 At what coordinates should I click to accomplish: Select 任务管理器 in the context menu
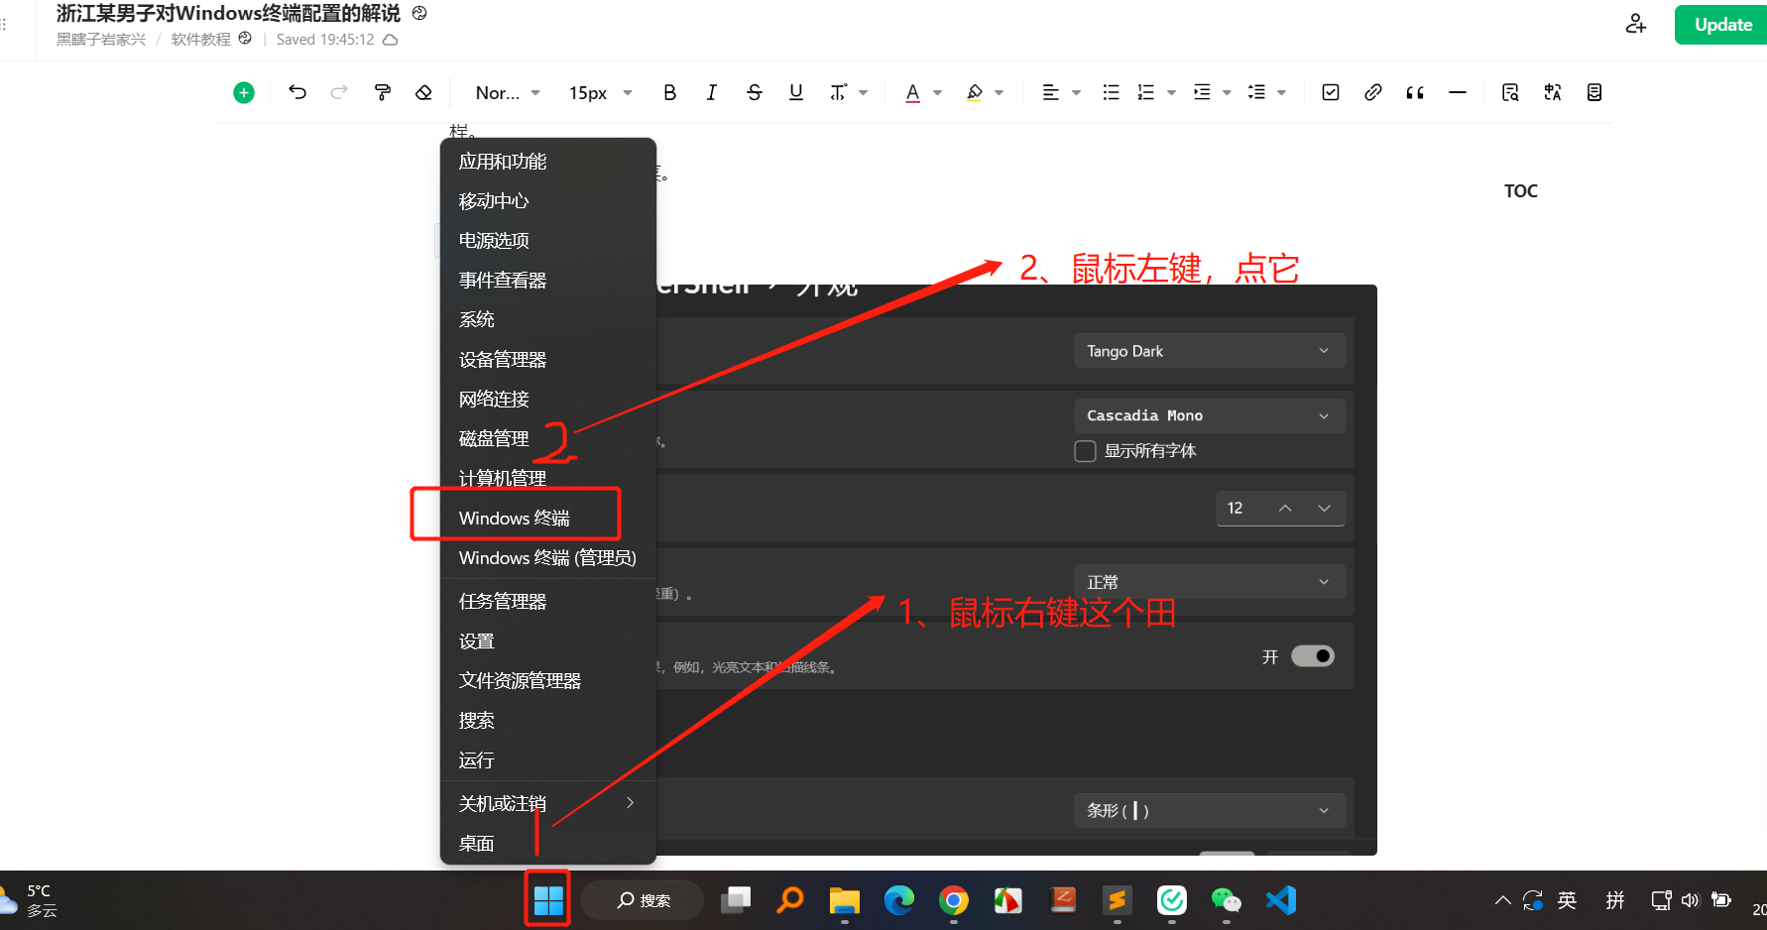pos(548,602)
